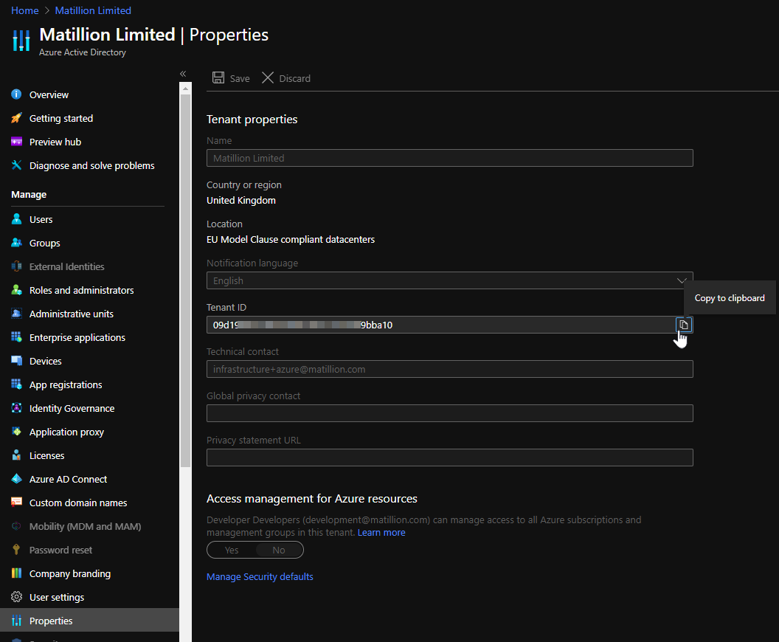The width and height of the screenshot is (779, 642).
Task: Click the Identity Governance icon
Action: [x=16, y=408]
